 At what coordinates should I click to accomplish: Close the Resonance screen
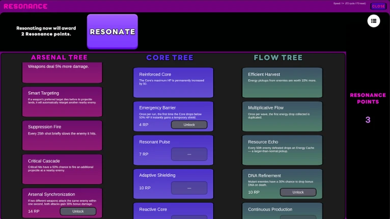(x=378, y=6)
